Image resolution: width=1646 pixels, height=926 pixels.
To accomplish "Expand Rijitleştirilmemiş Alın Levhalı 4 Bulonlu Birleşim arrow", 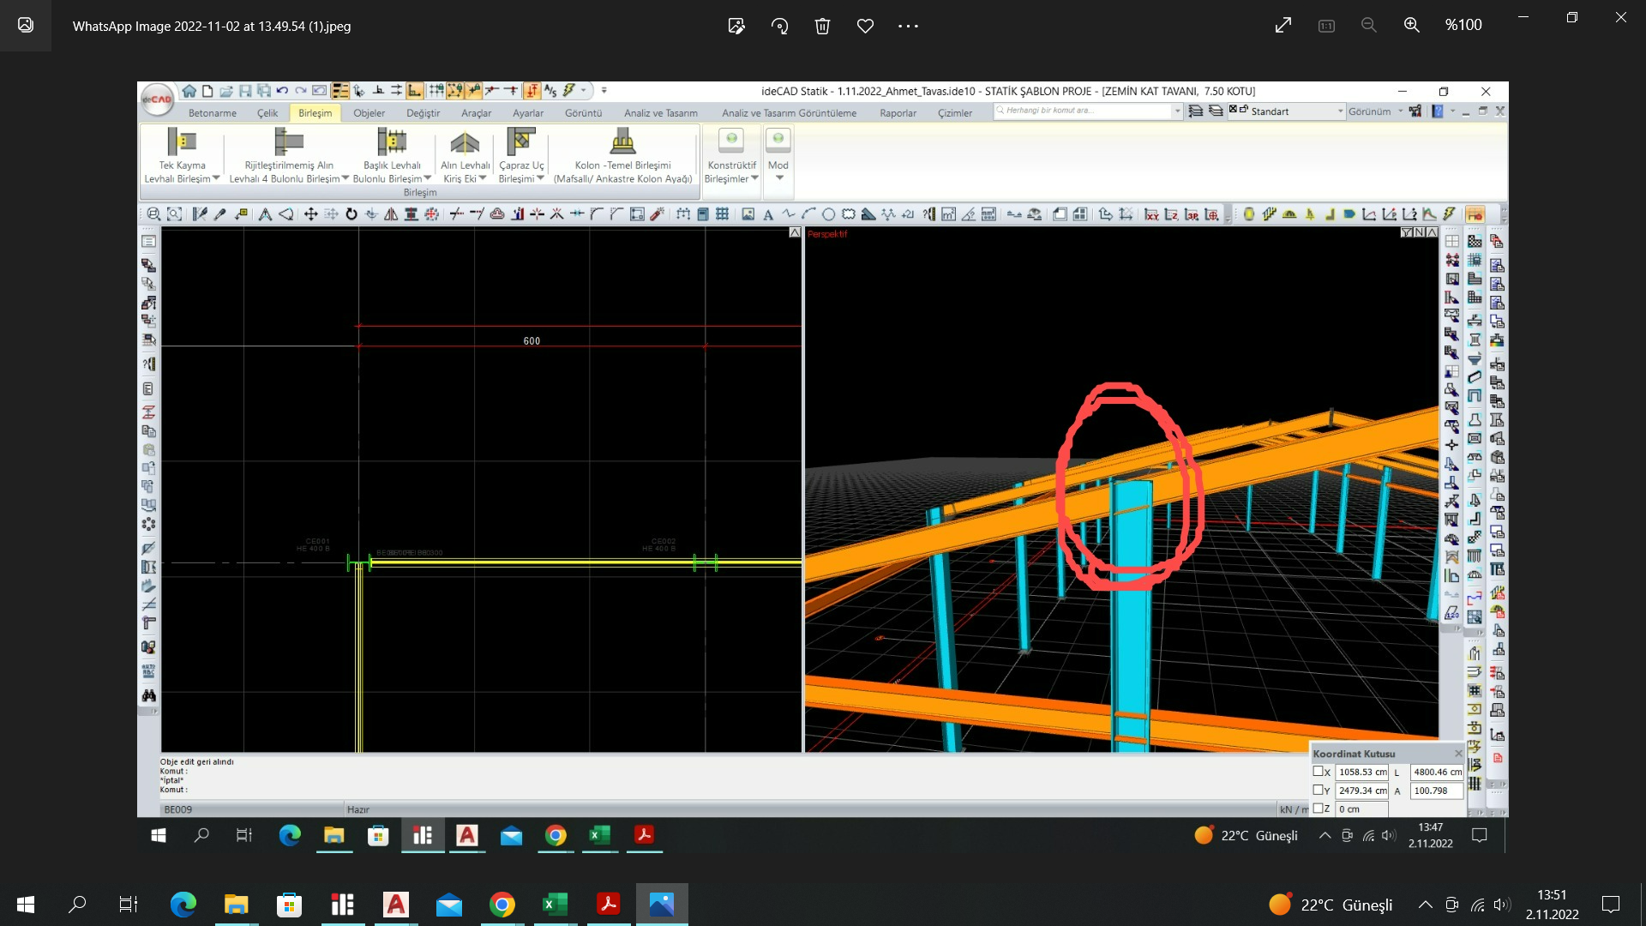I will point(345,178).
